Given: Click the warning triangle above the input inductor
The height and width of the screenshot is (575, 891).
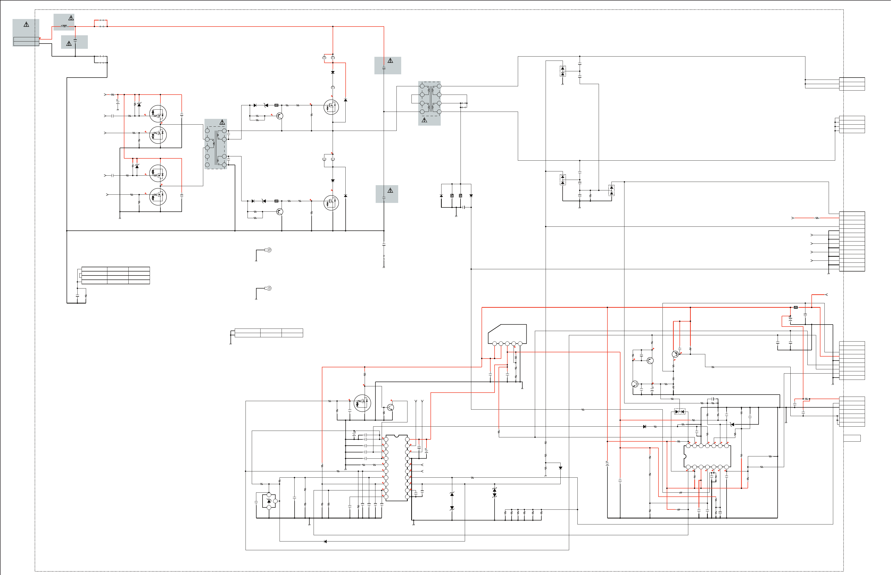Looking at the screenshot, I should (x=71, y=18).
